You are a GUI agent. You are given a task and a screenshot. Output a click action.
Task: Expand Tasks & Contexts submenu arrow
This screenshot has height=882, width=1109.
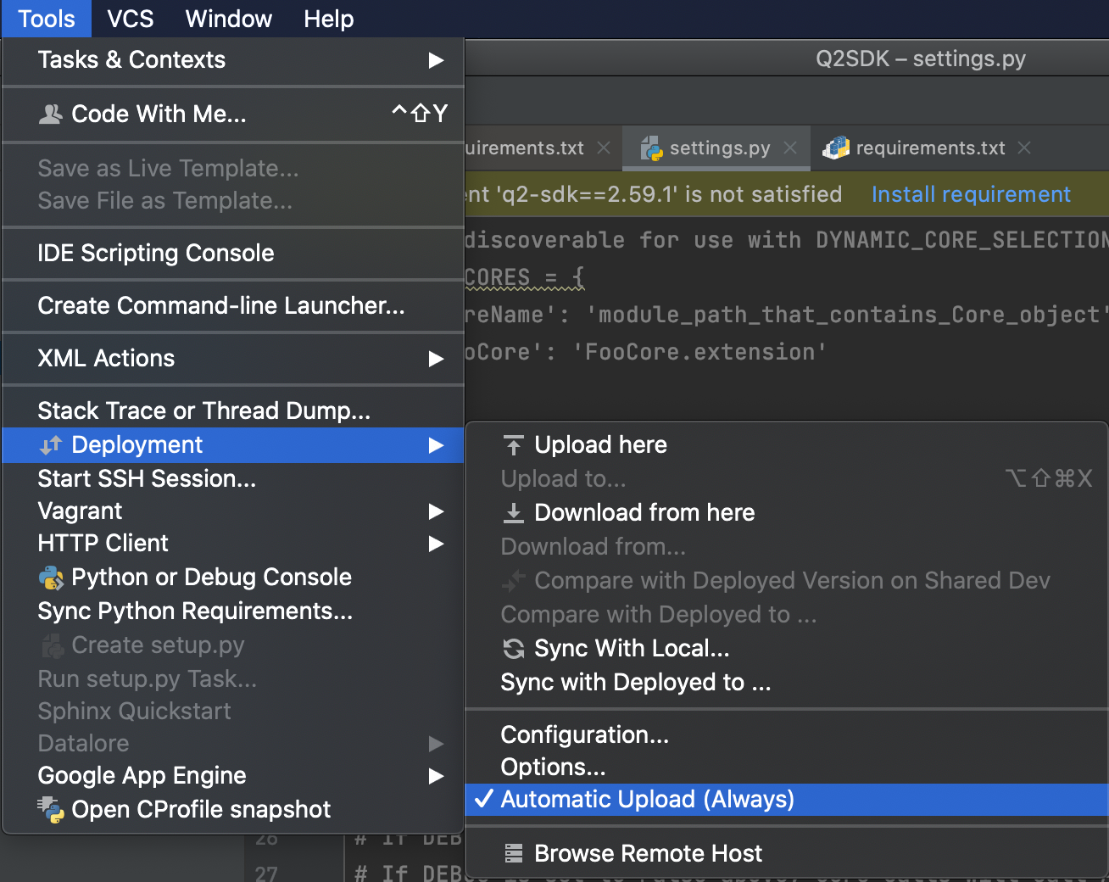[x=436, y=60]
